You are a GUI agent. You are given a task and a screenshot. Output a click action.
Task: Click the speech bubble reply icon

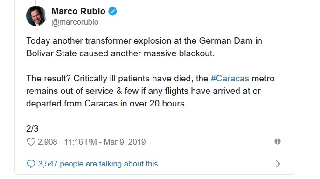point(31,164)
